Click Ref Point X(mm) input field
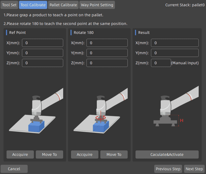This screenshot has width=206, height=174. point(43,43)
